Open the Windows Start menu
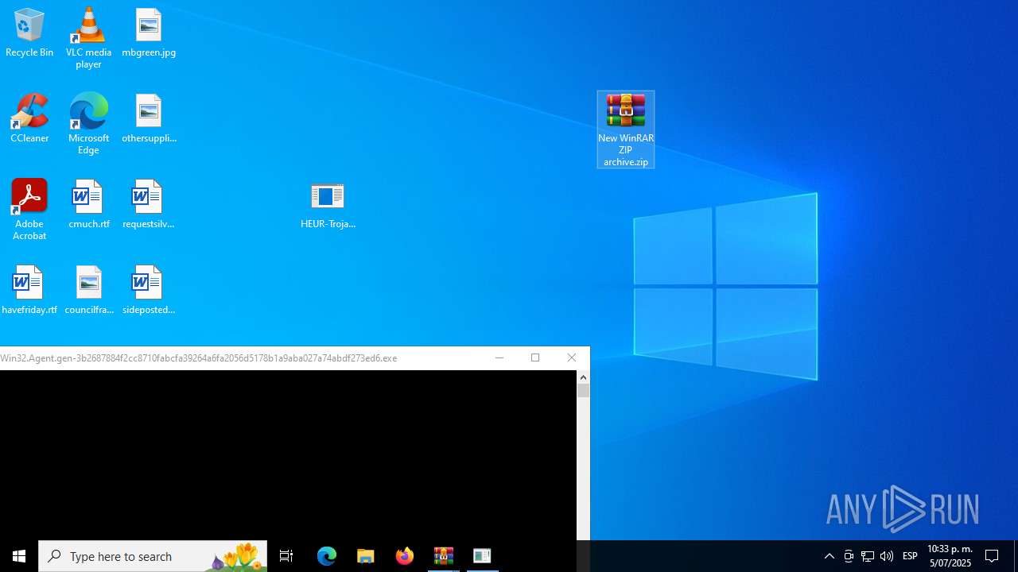The height and width of the screenshot is (572, 1018). [x=19, y=556]
